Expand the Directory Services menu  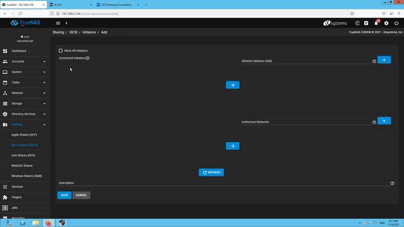(x=25, y=114)
